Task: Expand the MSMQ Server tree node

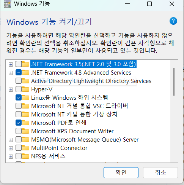Action: 11,140
